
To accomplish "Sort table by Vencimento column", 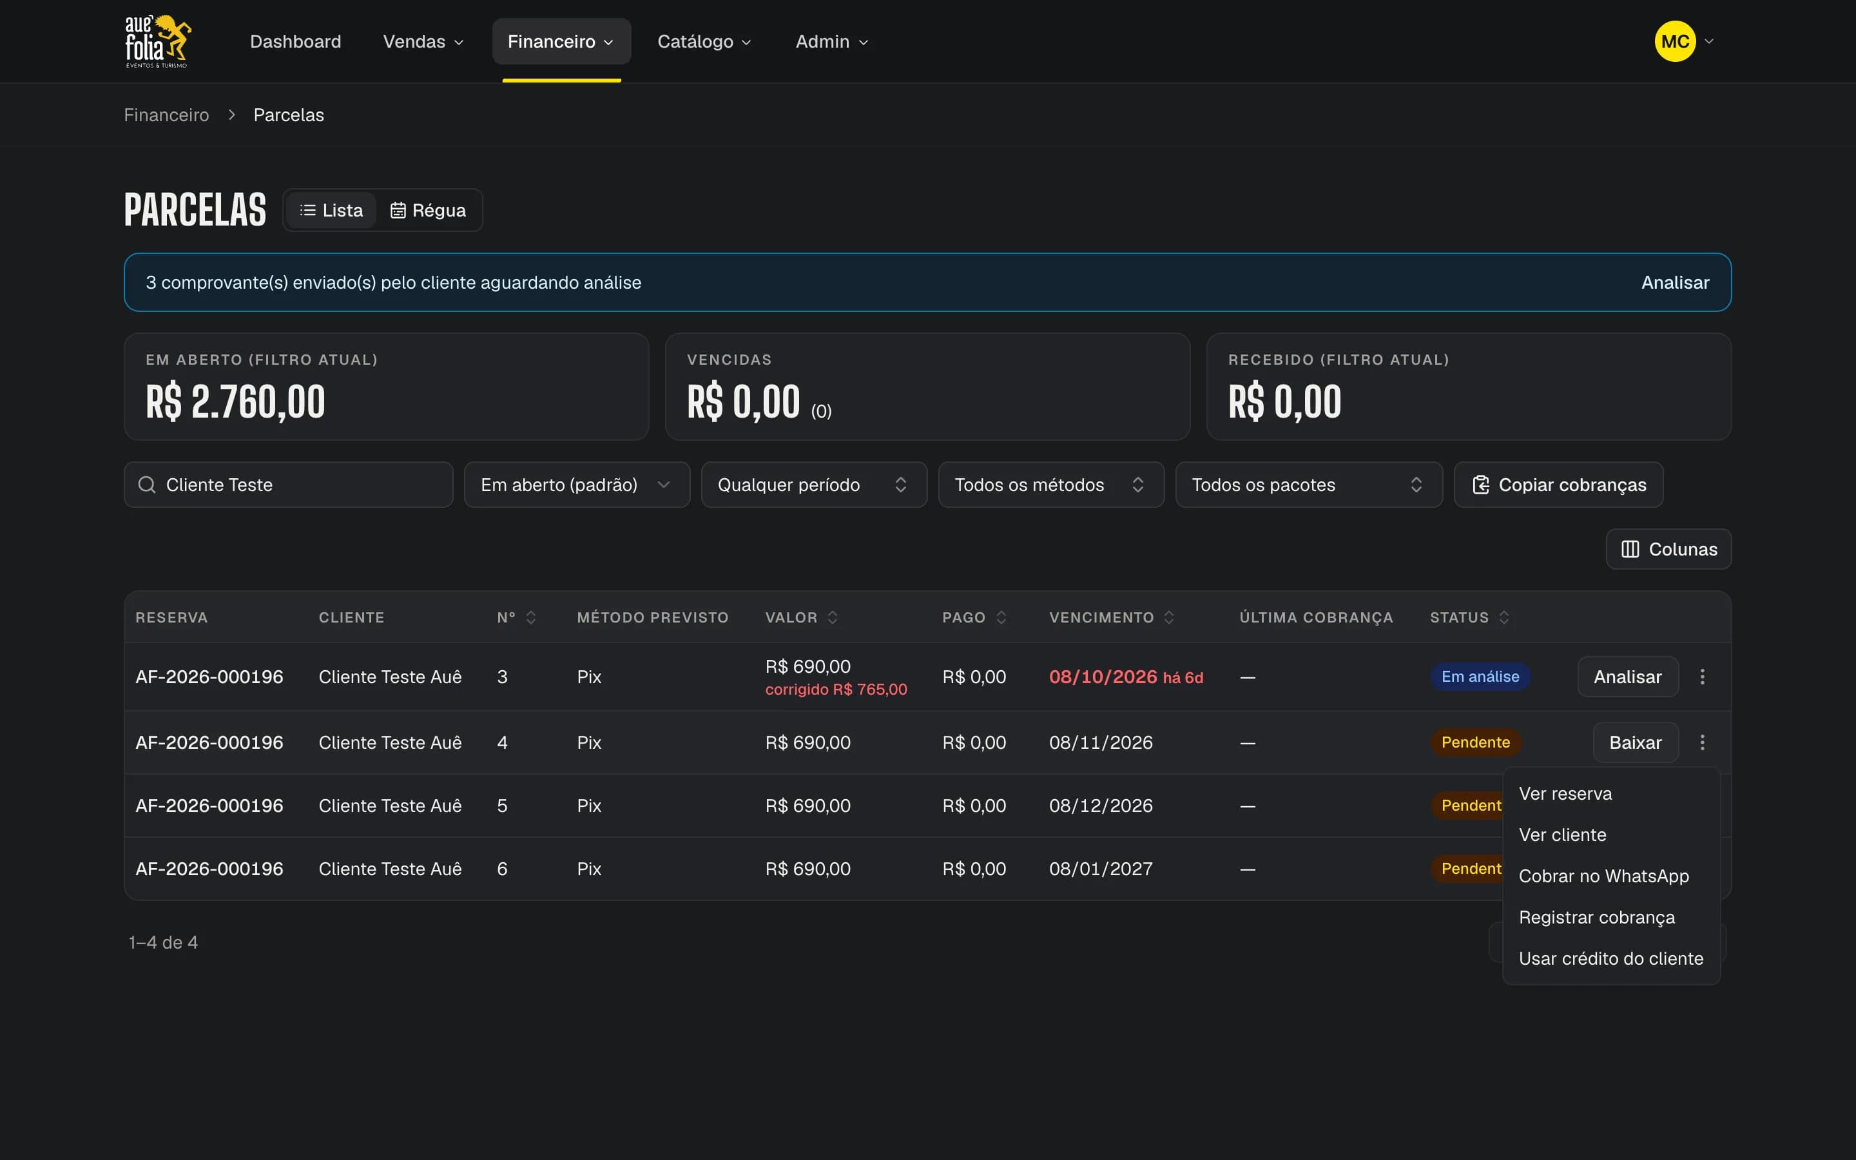I will 1111,617.
